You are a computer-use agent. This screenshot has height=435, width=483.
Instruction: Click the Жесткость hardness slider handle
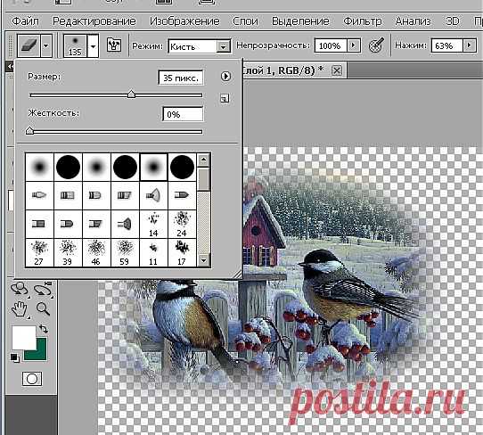pos(29,131)
